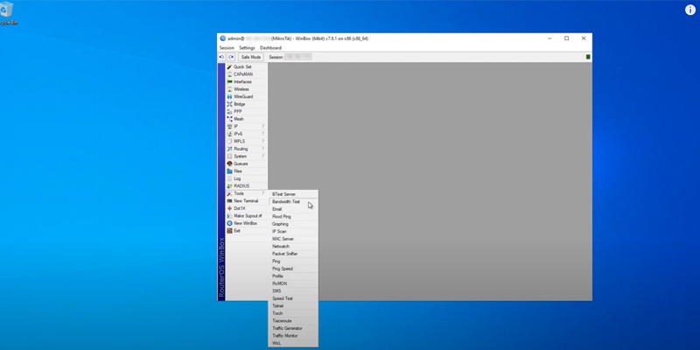Viewport: 700px width, 350px height.
Task: Open the Dashboard menu
Action: tap(270, 48)
